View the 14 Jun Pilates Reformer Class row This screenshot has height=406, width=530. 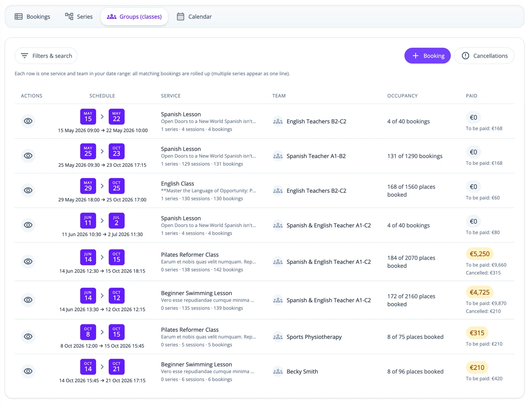coord(28,261)
